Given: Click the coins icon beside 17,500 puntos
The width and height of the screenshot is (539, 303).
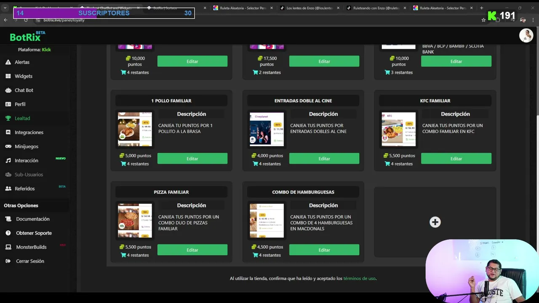Looking at the screenshot, I should pyautogui.click(x=260, y=58).
